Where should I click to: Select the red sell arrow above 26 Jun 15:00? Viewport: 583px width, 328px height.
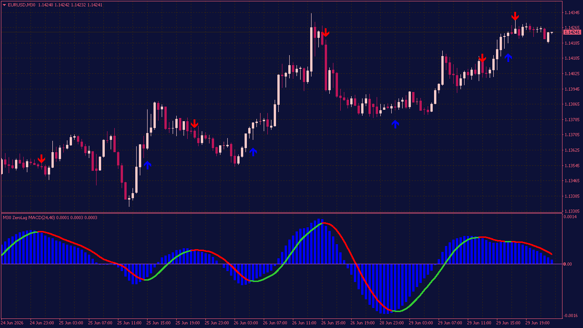click(x=325, y=32)
